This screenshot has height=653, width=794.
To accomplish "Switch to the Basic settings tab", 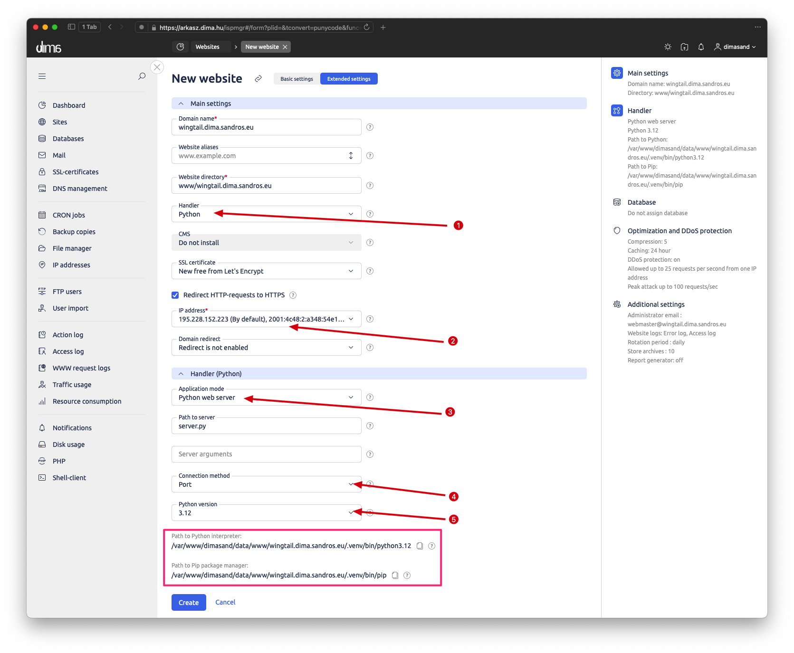I will click(297, 79).
